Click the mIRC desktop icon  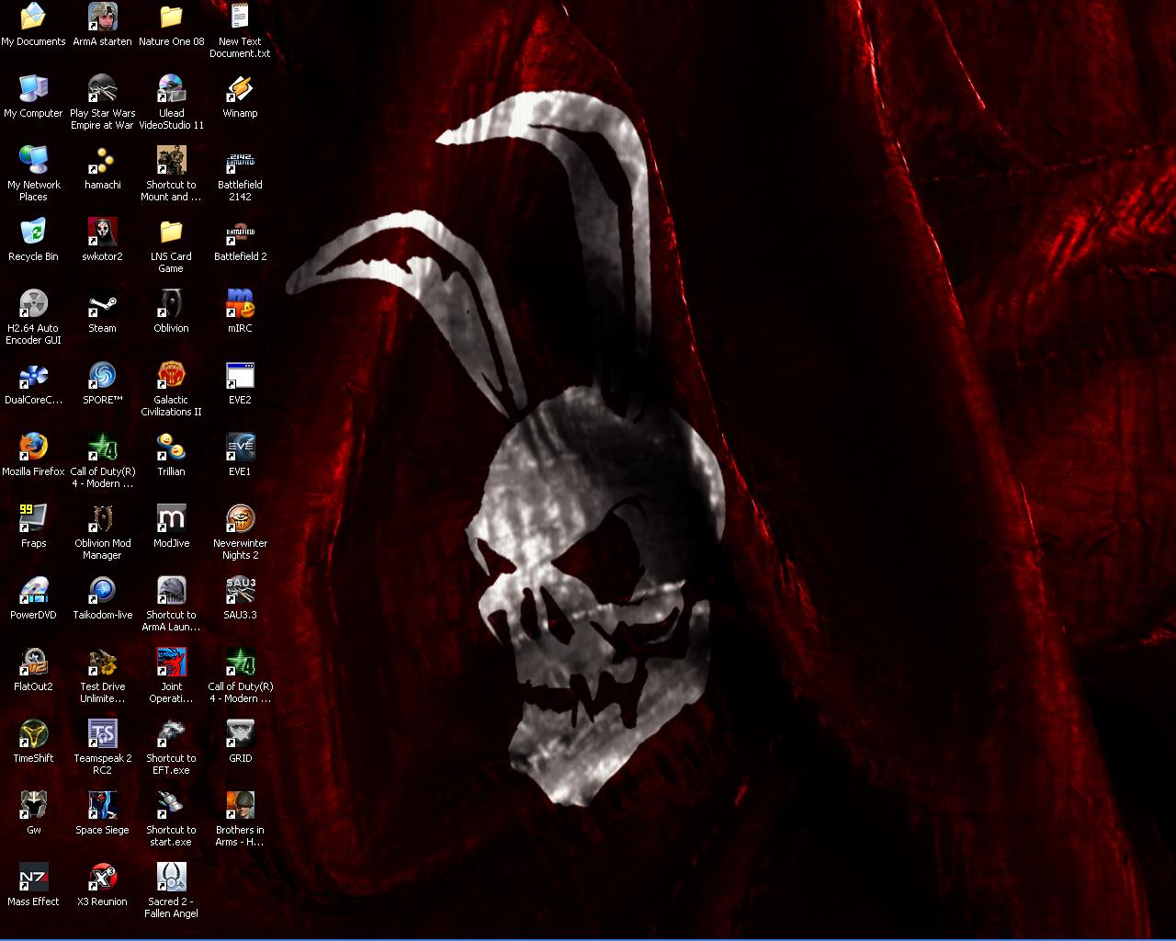tap(240, 304)
